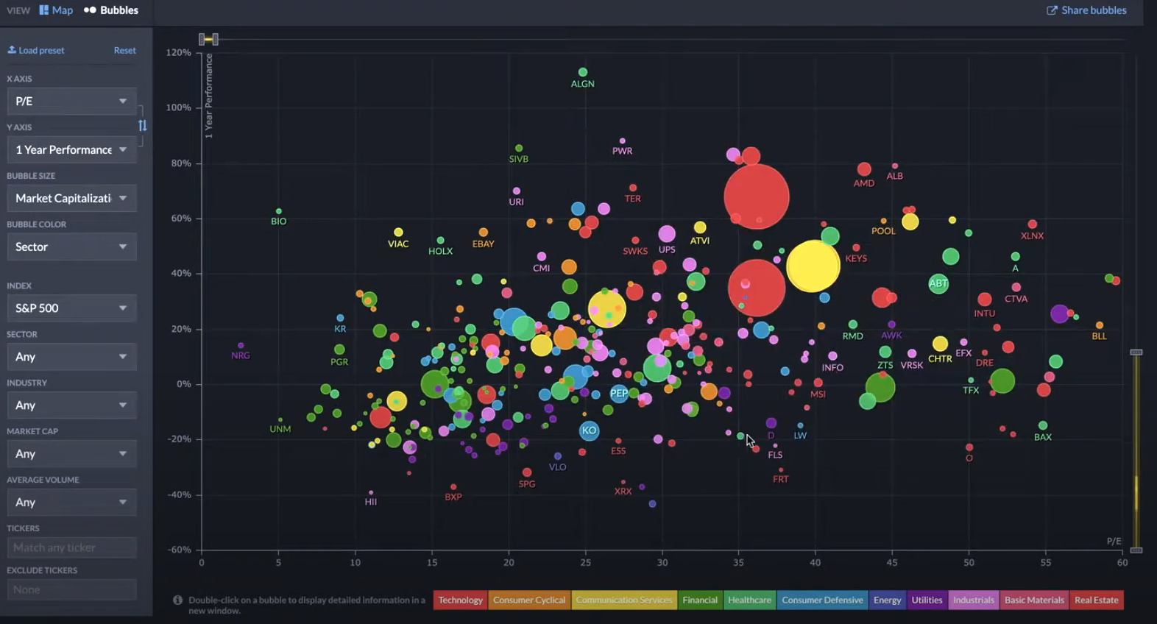The height and width of the screenshot is (624, 1157).
Task: Click the Share bubbles link
Action: (1086, 10)
